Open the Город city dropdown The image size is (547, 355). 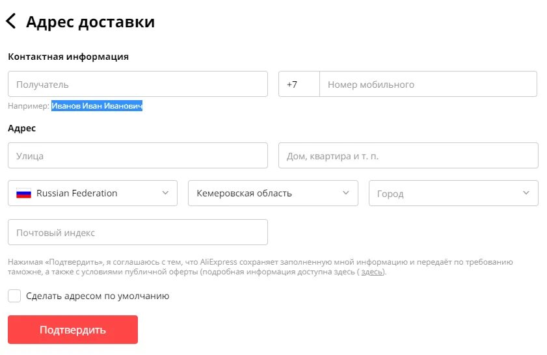[x=453, y=193]
